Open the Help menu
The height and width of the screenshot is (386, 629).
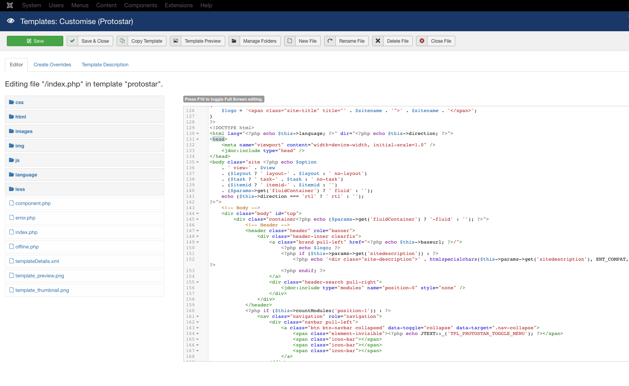click(x=206, y=5)
